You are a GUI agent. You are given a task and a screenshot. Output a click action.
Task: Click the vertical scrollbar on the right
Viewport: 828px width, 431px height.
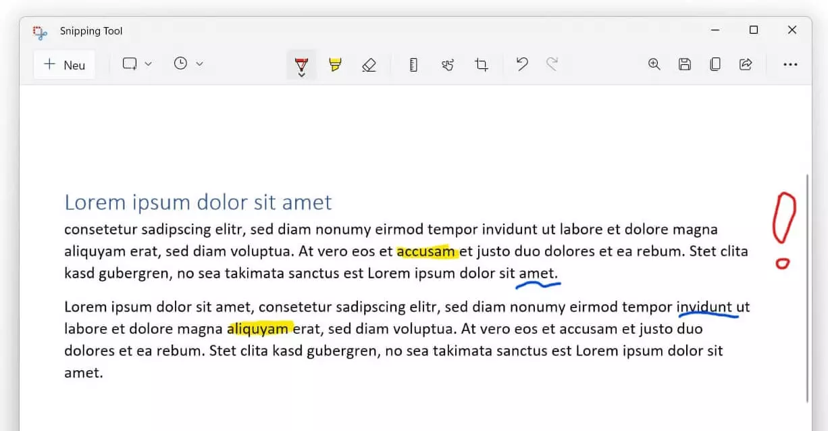click(807, 287)
